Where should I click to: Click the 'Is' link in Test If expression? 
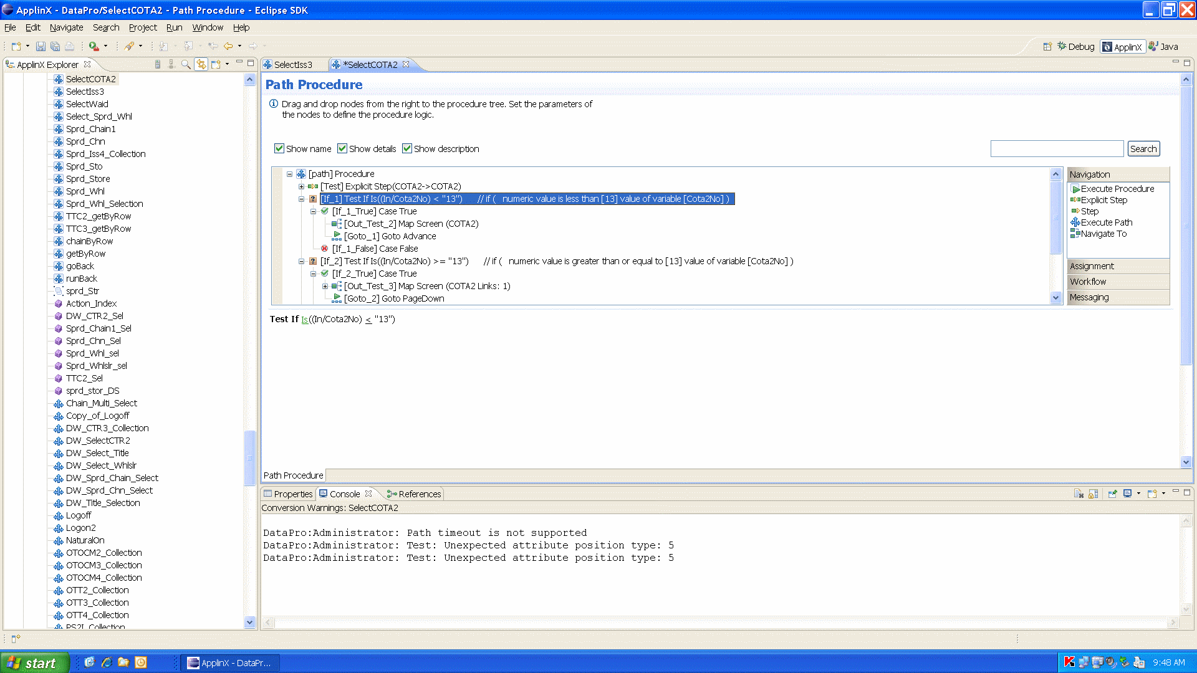(304, 319)
